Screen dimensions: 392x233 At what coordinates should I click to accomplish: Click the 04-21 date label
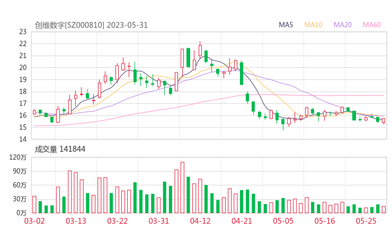point(242,221)
